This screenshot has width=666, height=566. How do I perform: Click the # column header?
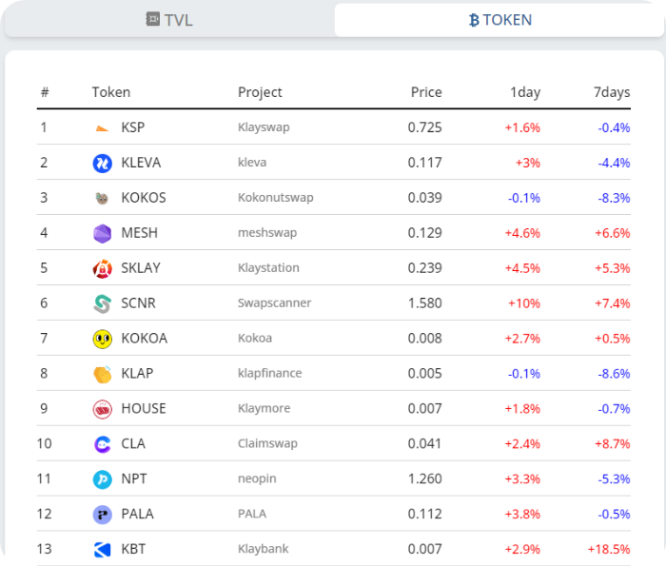tap(45, 92)
